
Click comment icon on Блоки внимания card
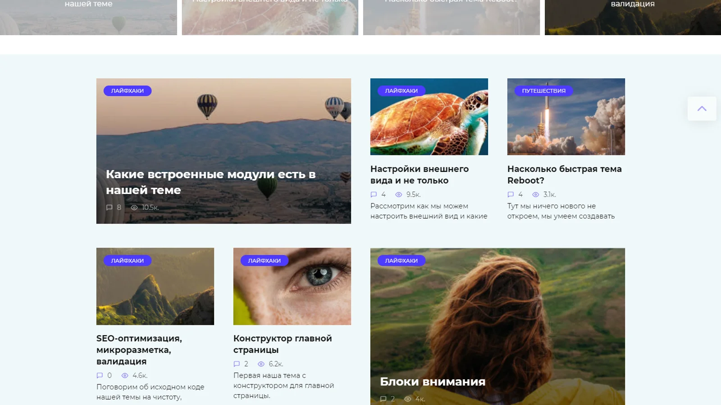pos(383,399)
